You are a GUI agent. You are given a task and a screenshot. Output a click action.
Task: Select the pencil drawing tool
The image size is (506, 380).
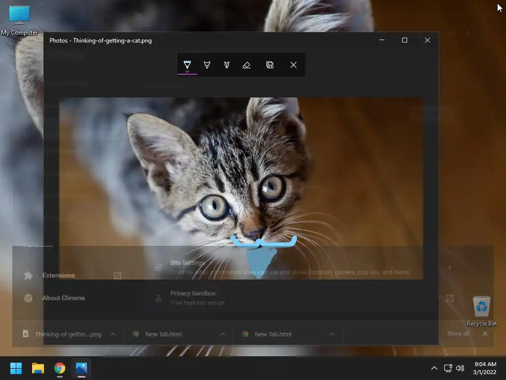(207, 65)
